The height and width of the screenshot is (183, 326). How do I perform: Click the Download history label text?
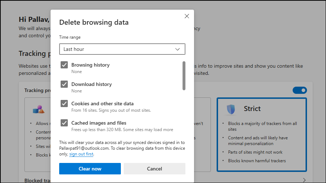pyautogui.click(x=91, y=84)
